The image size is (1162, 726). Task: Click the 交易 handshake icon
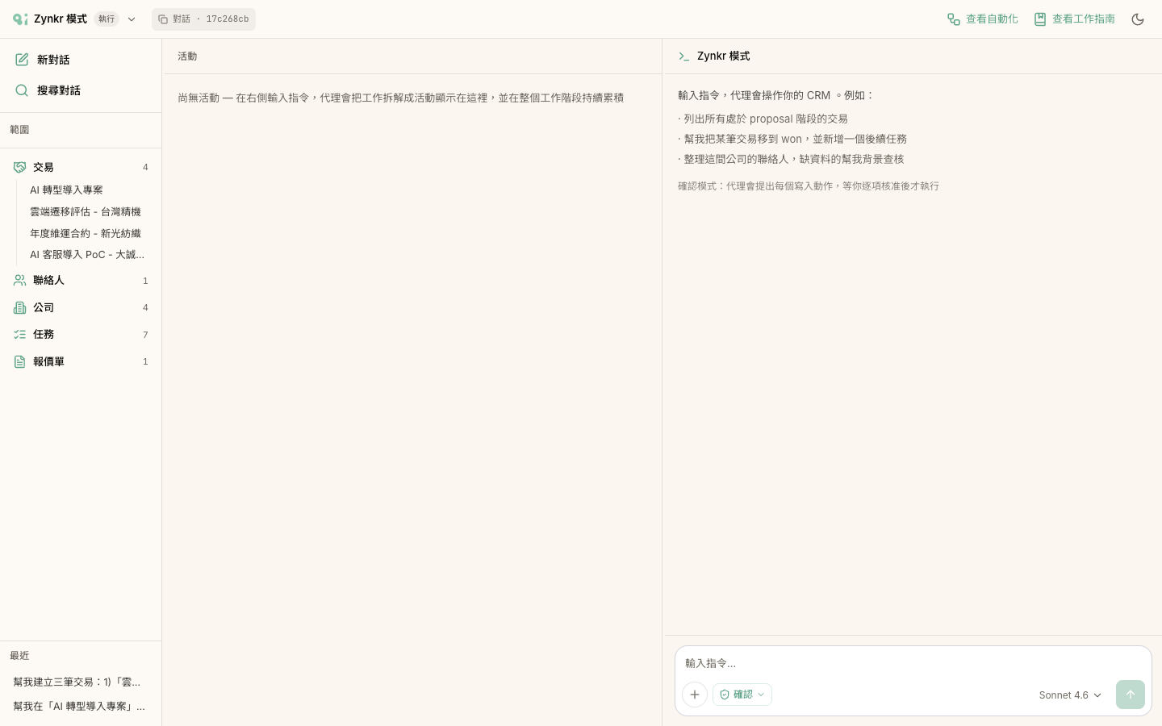click(19, 167)
